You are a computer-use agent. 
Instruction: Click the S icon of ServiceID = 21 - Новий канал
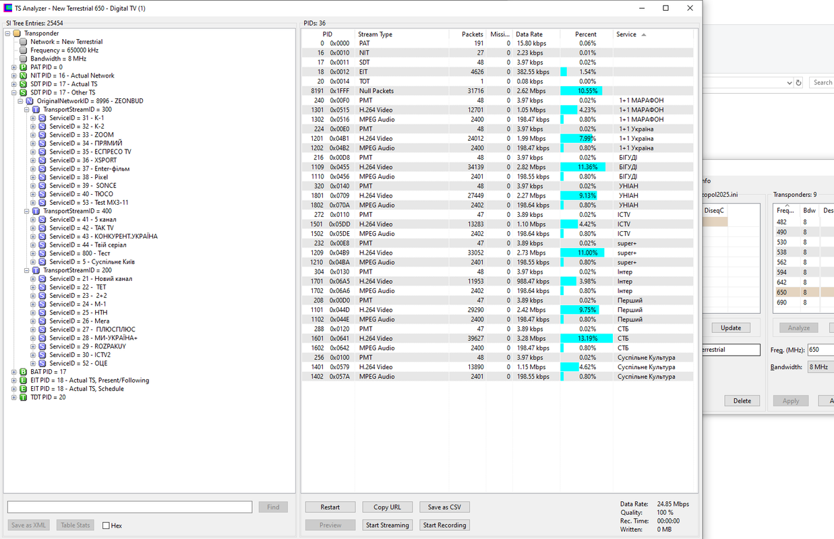pyautogui.click(x=42, y=279)
